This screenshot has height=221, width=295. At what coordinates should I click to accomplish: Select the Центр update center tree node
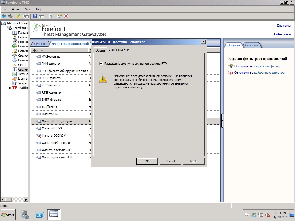[20, 79]
